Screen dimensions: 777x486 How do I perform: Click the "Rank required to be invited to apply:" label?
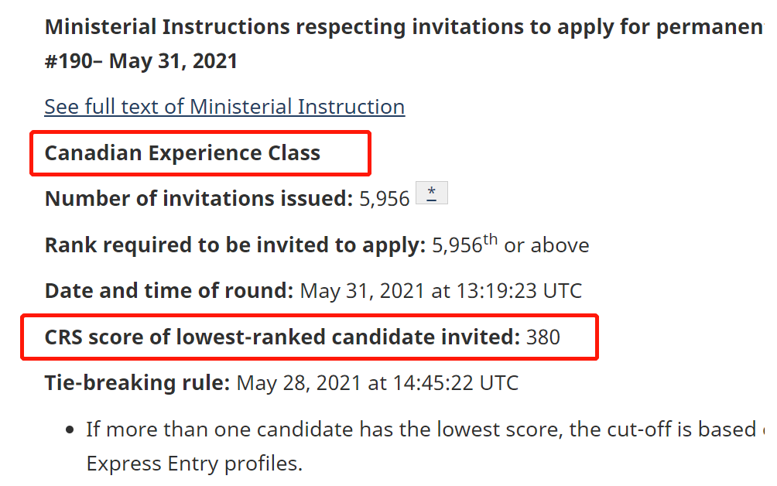pyautogui.click(x=235, y=245)
